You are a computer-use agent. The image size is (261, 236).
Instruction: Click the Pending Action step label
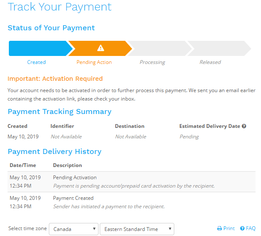[x=94, y=62]
